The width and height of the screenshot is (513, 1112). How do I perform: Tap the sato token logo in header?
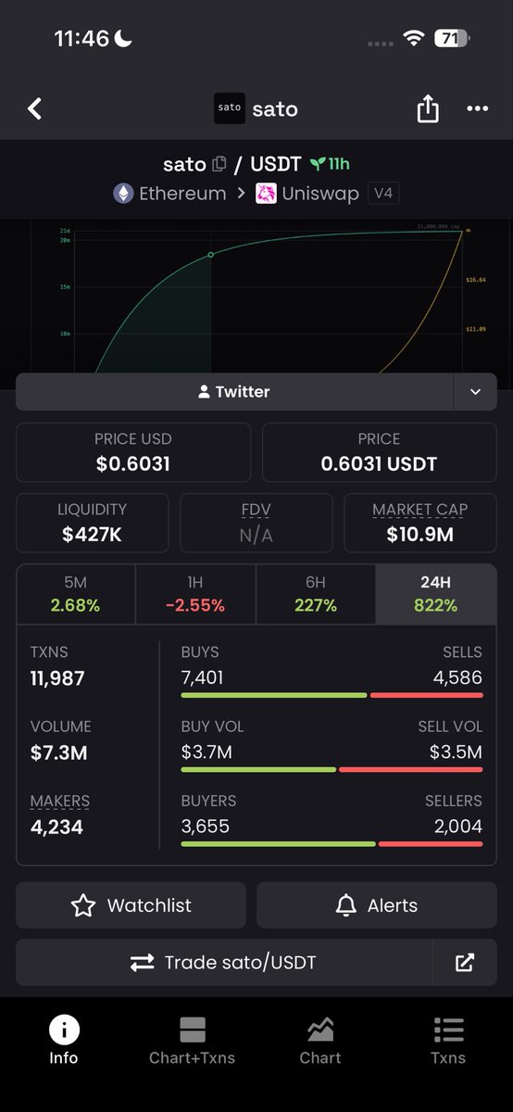(x=229, y=108)
